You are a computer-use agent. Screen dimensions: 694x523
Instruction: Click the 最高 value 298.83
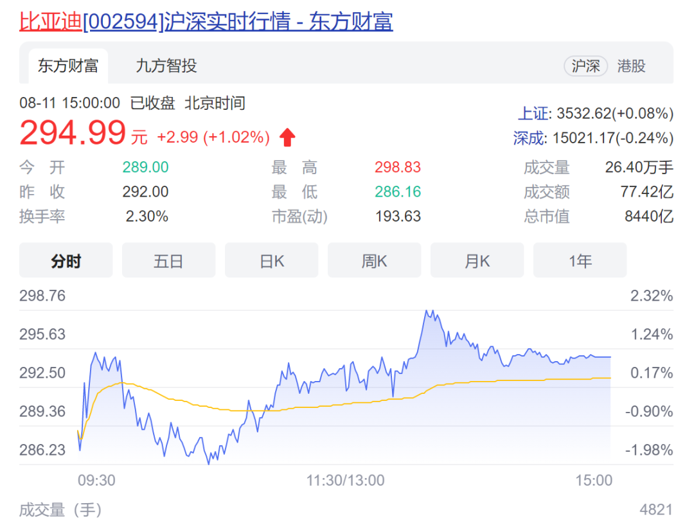(x=398, y=167)
